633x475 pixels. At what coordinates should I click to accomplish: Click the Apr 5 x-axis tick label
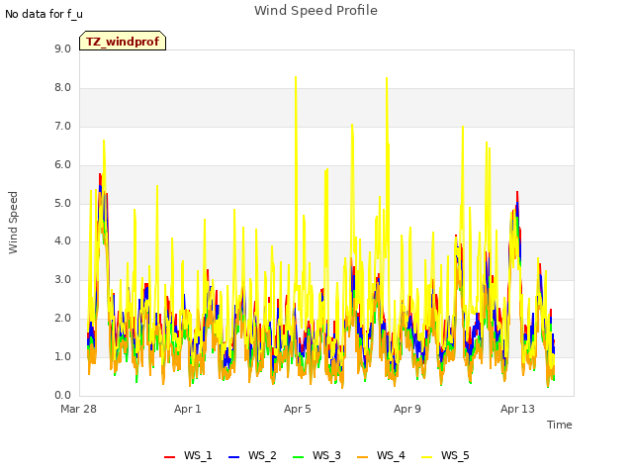click(298, 409)
